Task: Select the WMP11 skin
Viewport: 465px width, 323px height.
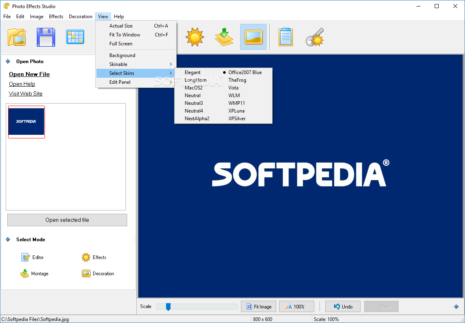Action: [237, 103]
